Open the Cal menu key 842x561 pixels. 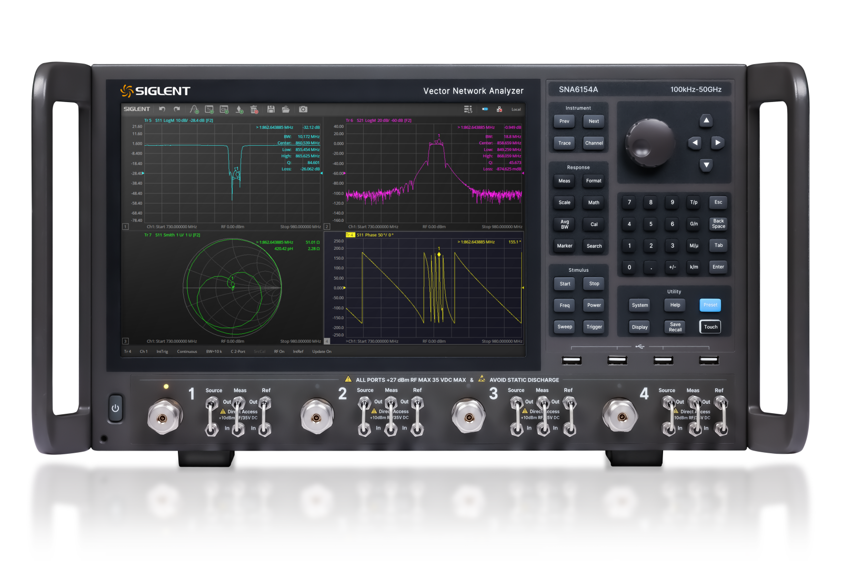(594, 225)
